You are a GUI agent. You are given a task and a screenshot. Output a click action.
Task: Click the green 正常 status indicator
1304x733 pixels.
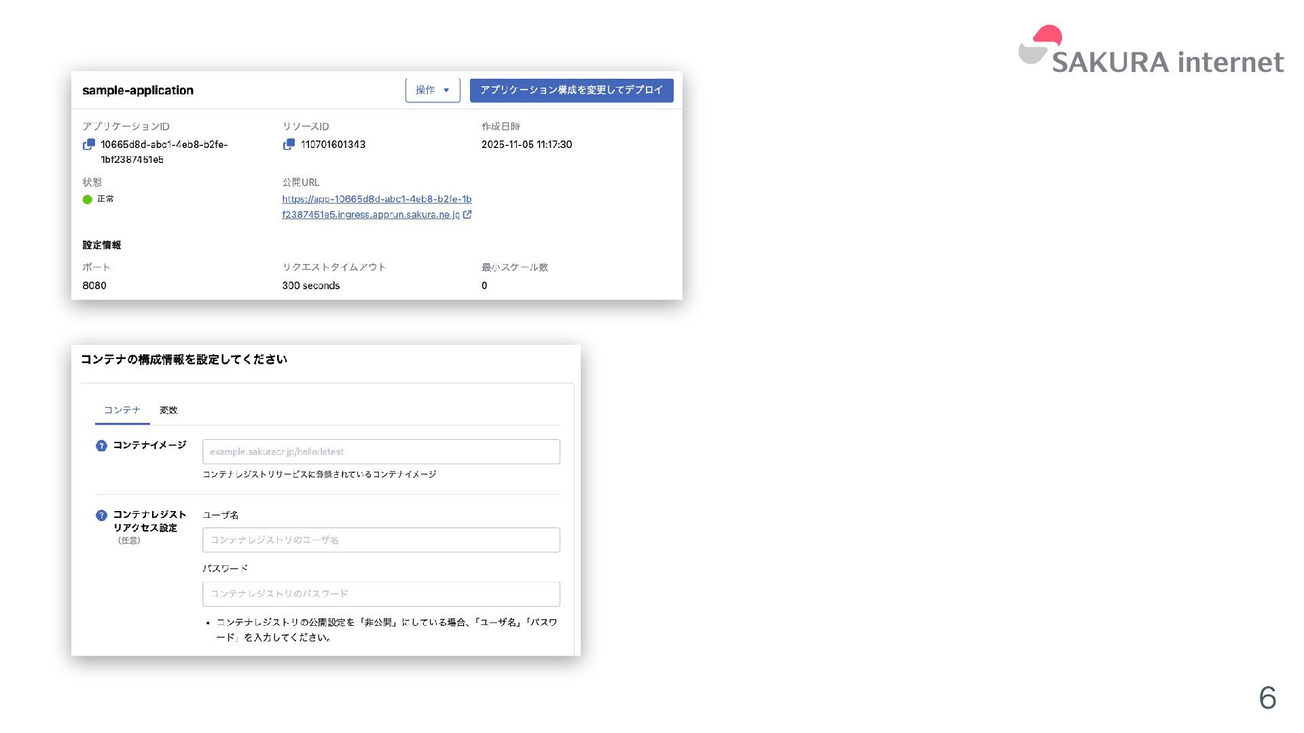click(x=88, y=200)
